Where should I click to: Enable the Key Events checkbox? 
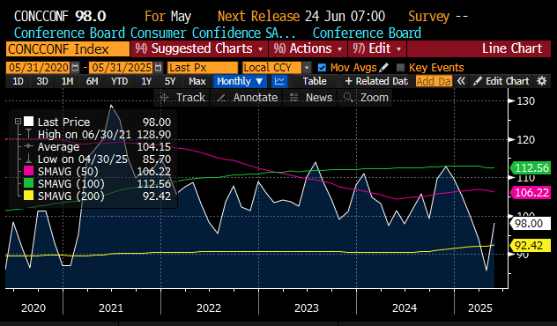(400, 68)
